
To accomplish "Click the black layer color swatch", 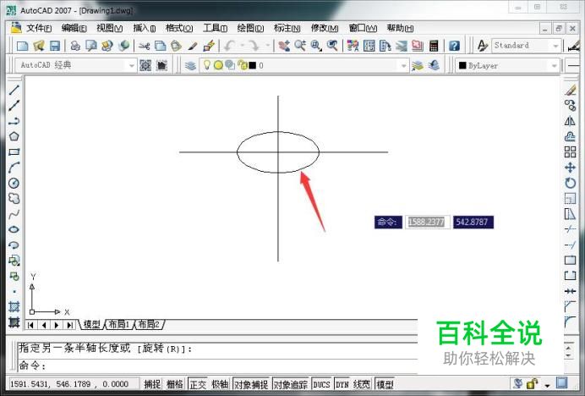I will coord(253,65).
